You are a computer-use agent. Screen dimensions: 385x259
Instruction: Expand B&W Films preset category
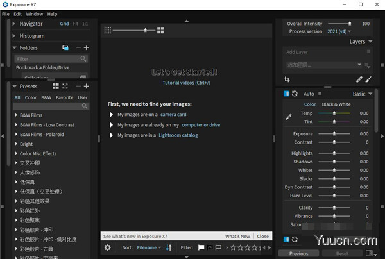coord(16,115)
